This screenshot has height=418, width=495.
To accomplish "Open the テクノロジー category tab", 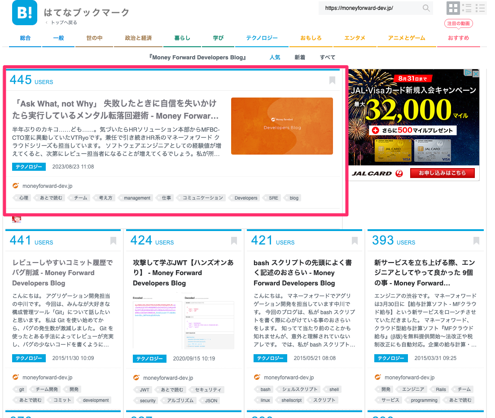I will pyautogui.click(x=262, y=38).
